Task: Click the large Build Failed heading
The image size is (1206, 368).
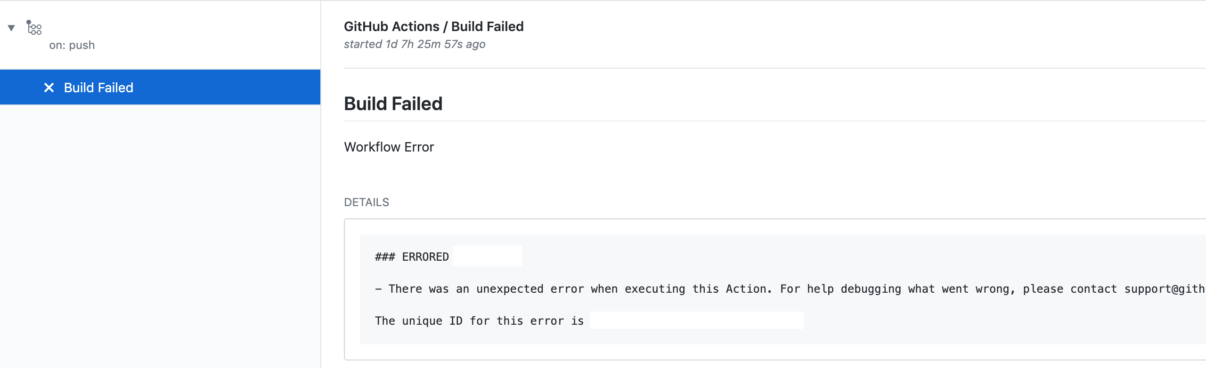Action: (x=393, y=104)
